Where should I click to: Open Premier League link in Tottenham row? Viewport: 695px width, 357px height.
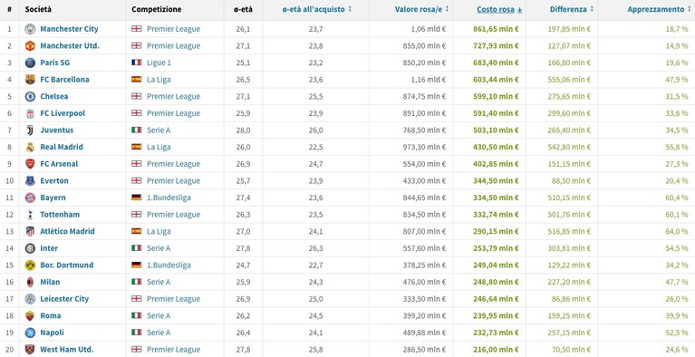coord(173,214)
